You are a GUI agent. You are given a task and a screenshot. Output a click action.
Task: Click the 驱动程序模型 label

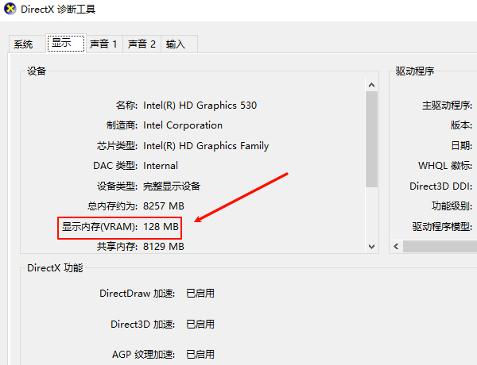point(443,226)
